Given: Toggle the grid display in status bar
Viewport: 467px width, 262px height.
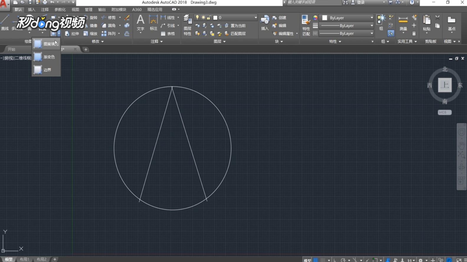Looking at the screenshot, I should pyautogui.click(x=316, y=260).
